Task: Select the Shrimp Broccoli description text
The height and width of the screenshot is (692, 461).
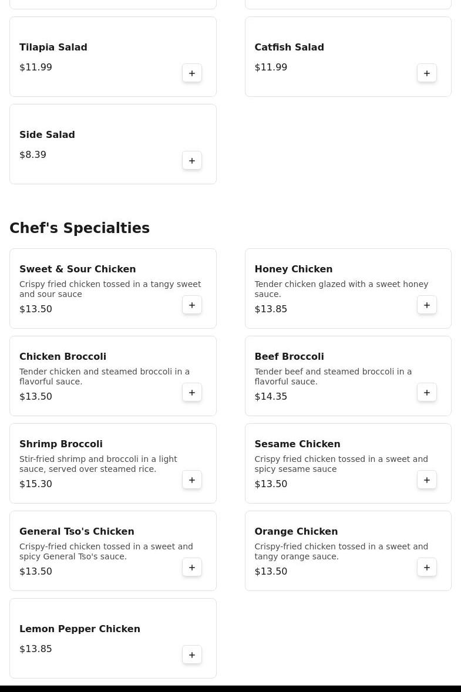Action: (x=98, y=464)
